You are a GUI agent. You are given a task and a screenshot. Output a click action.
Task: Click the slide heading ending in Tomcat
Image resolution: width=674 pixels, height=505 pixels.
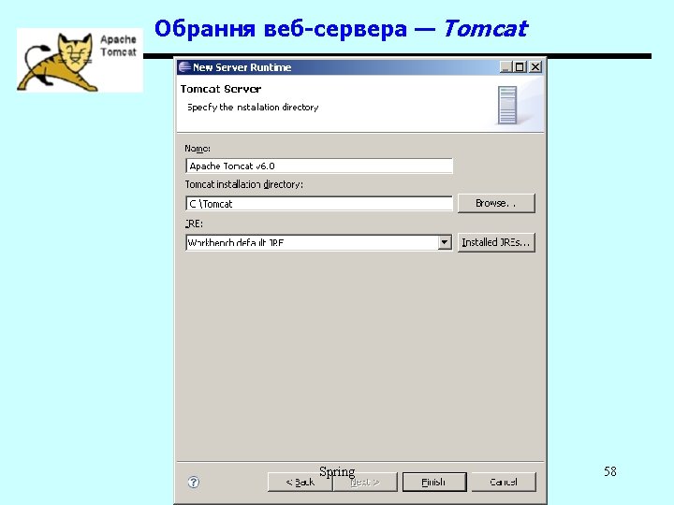(341, 29)
